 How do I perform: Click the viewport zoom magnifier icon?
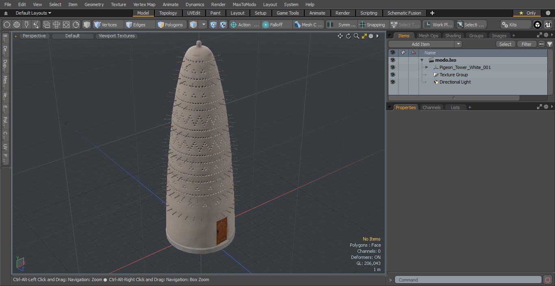(356, 36)
